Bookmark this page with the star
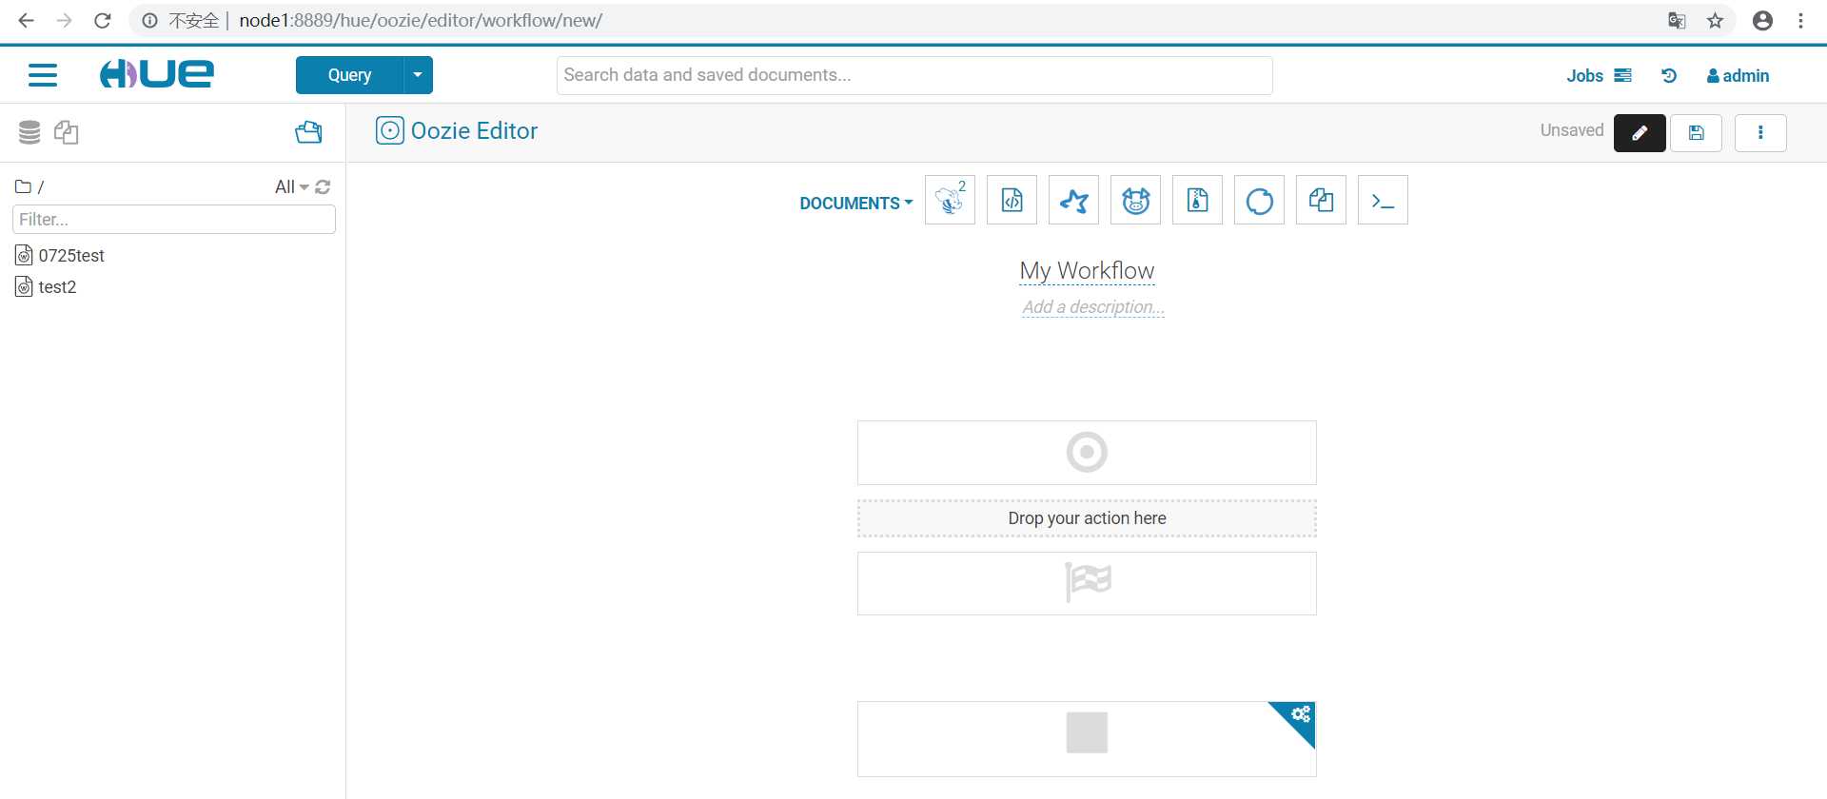Image resolution: width=1827 pixels, height=799 pixels. coord(1715,20)
